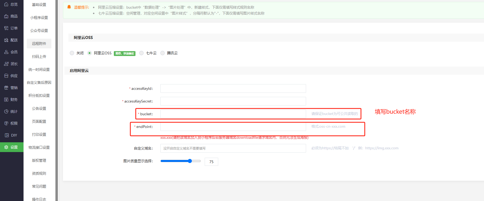Click into the accessKeyId input field

pos(233,88)
